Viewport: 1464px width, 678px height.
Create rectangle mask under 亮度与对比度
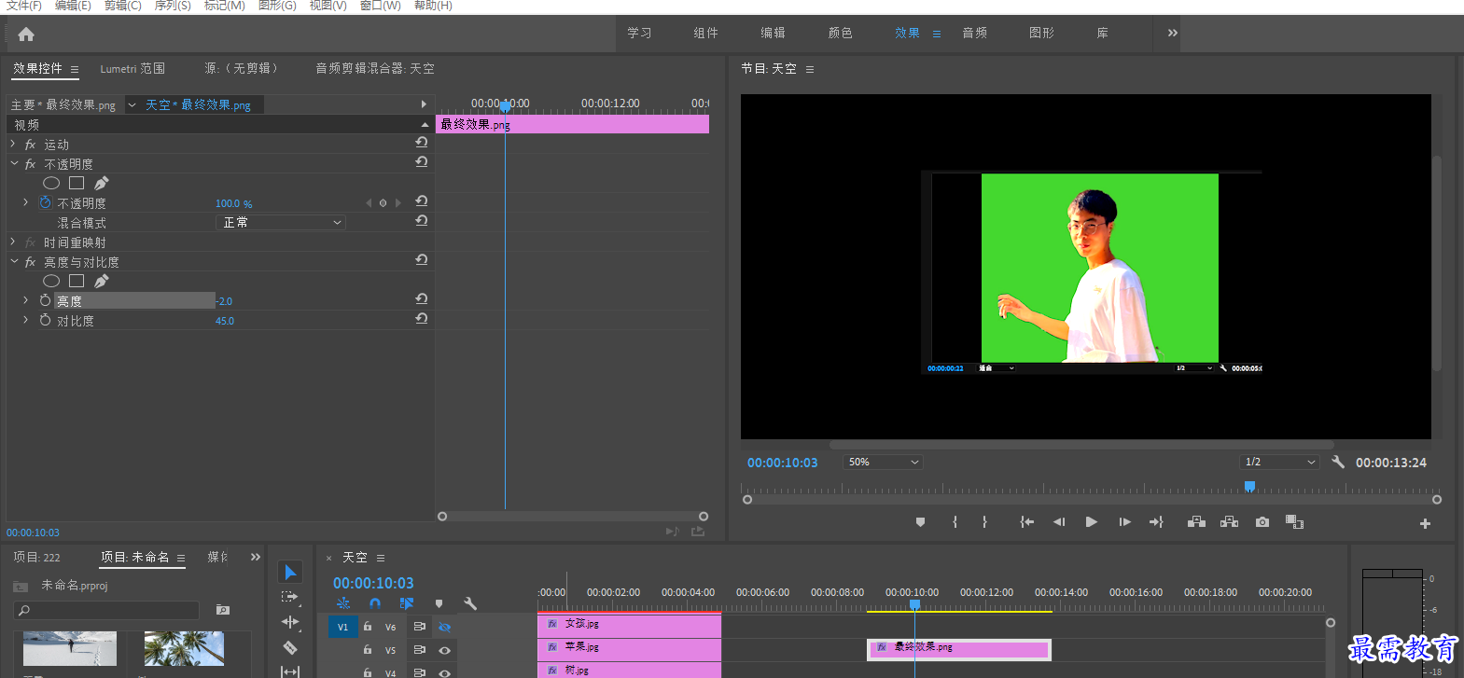tap(77, 281)
